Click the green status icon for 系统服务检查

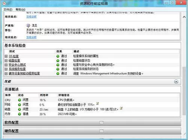58,69
